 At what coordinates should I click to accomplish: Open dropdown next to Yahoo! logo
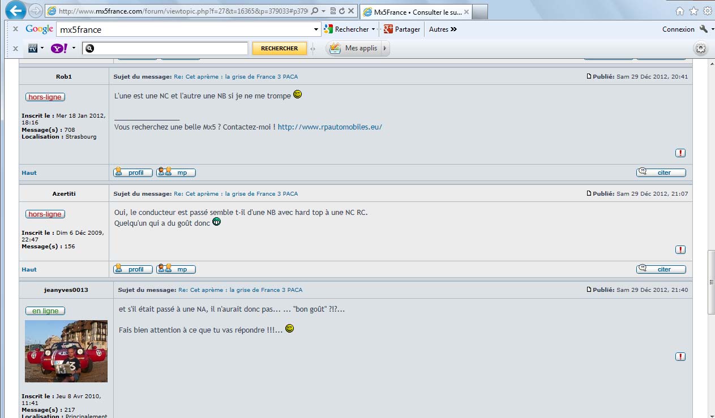74,48
